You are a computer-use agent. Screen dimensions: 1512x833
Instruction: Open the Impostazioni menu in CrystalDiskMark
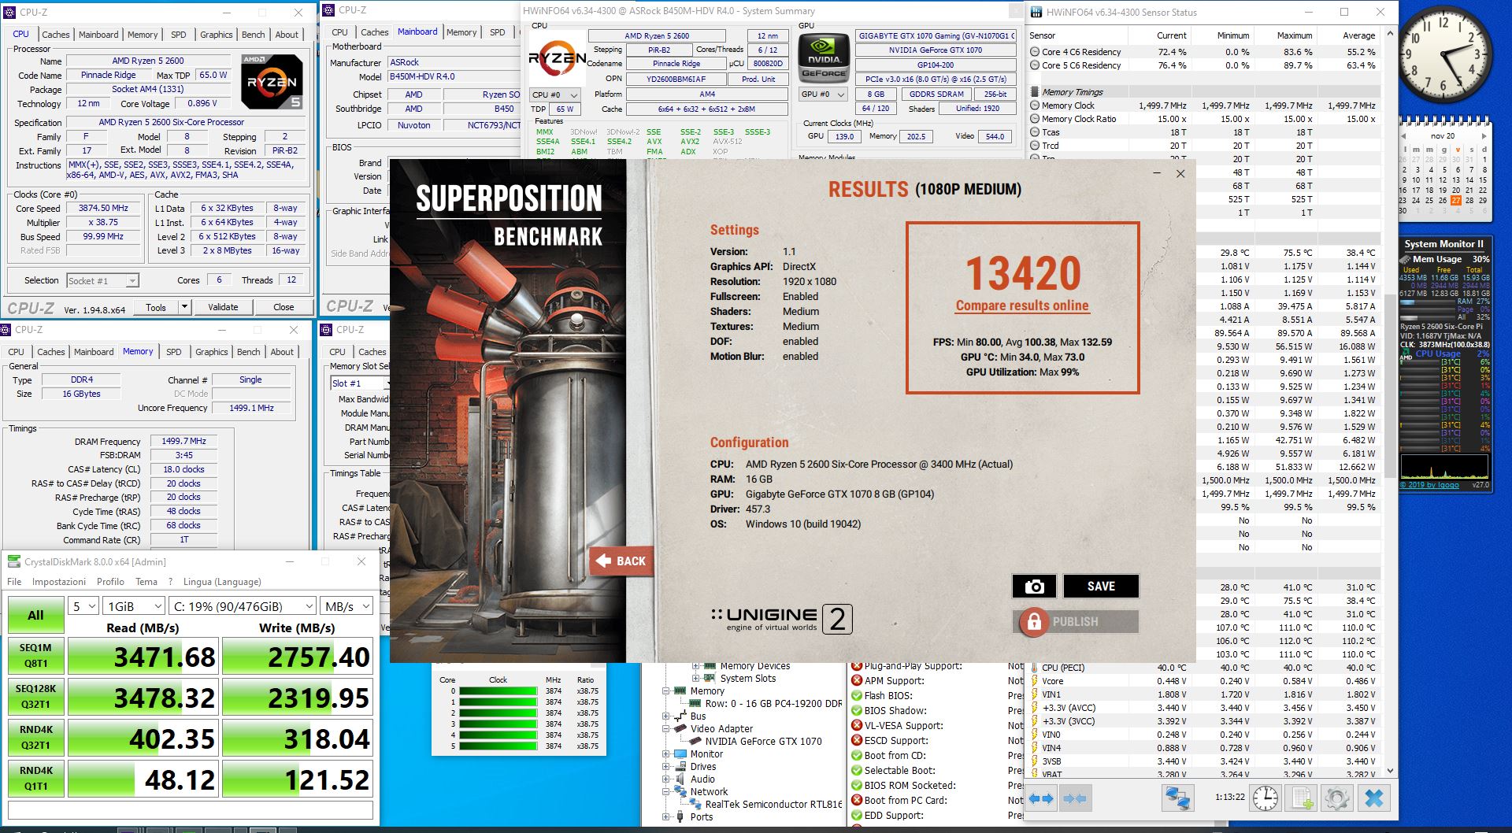pos(59,582)
